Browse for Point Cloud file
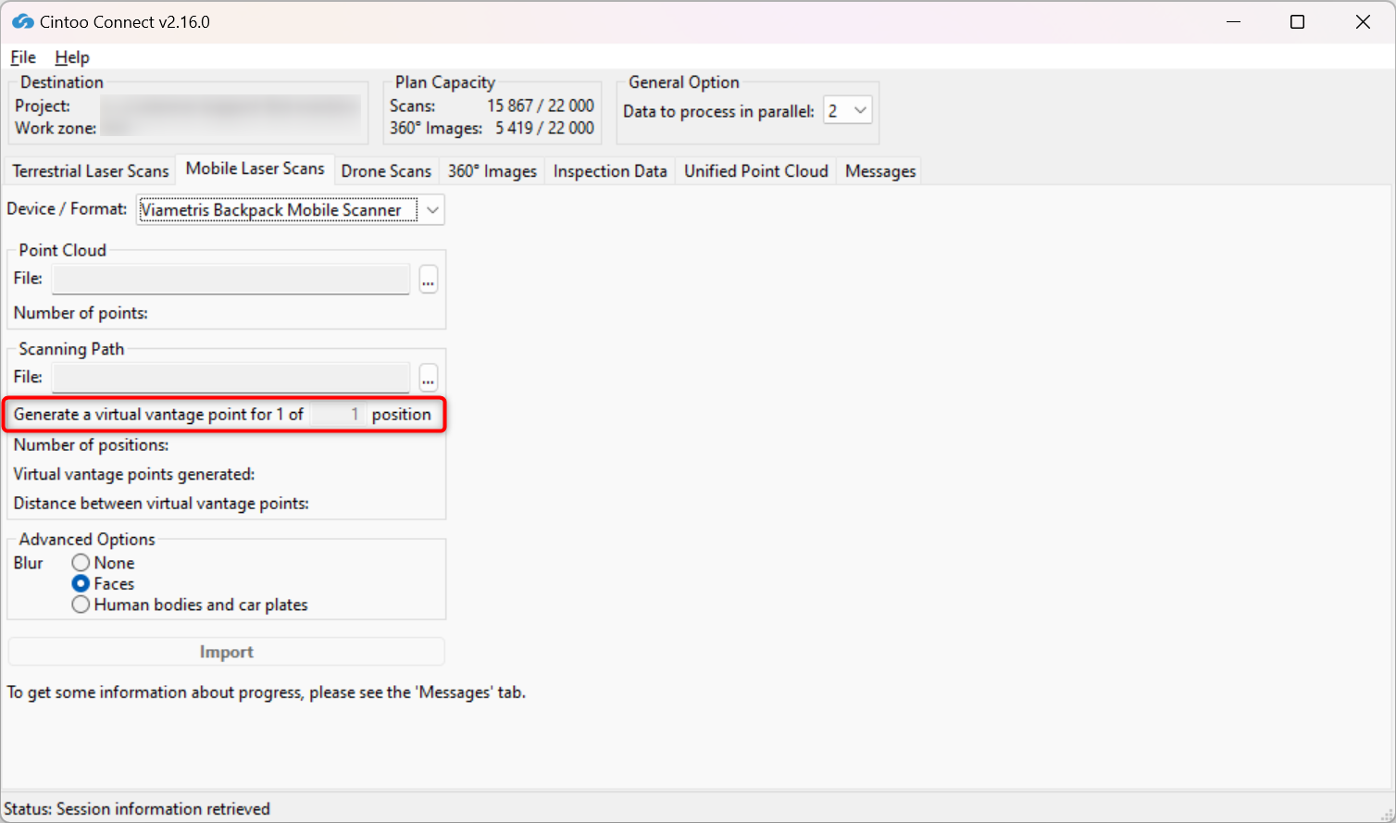The height and width of the screenshot is (823, 1396). [x=429, y=280]
